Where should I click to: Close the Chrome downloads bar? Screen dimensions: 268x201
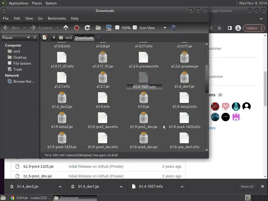point(263,186)
